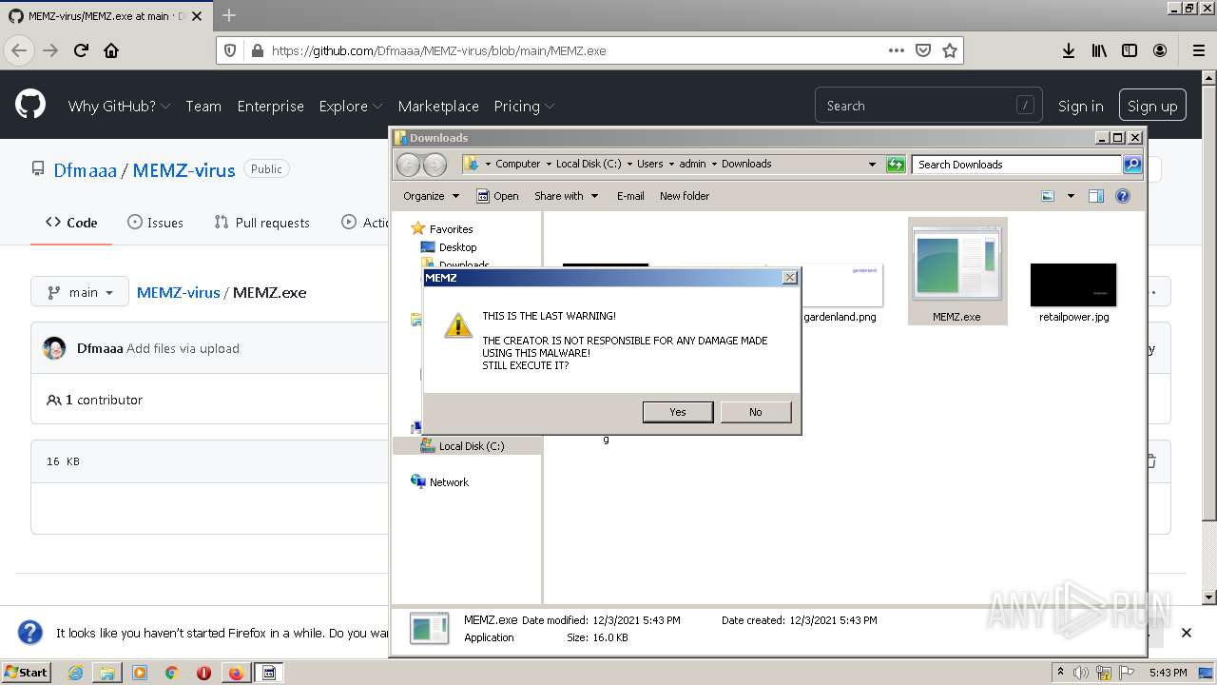Open Firefox downloads arrow icon
The image size is (1217, 685).
point(1069,50)
